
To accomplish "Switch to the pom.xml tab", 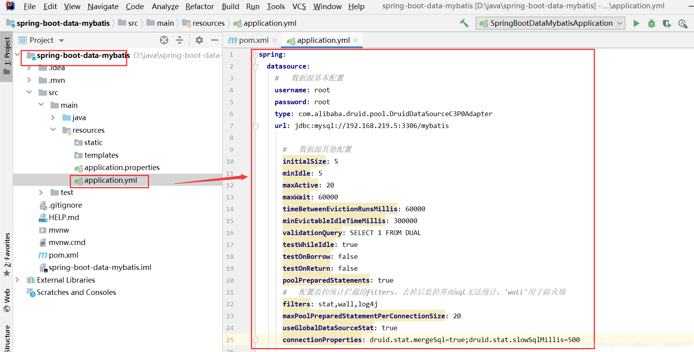I will 253,40.
